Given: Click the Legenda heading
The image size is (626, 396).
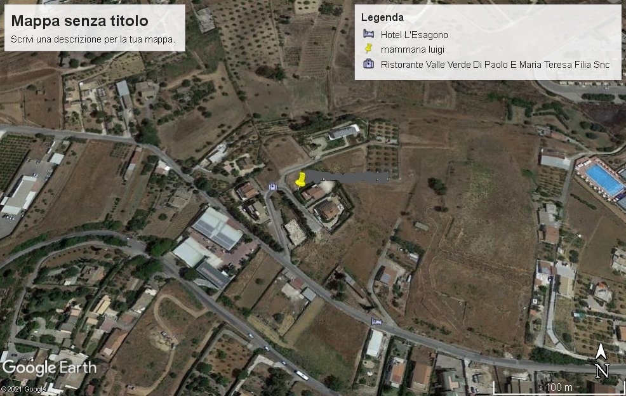Looking at the screenshot, I should (382, 18).
